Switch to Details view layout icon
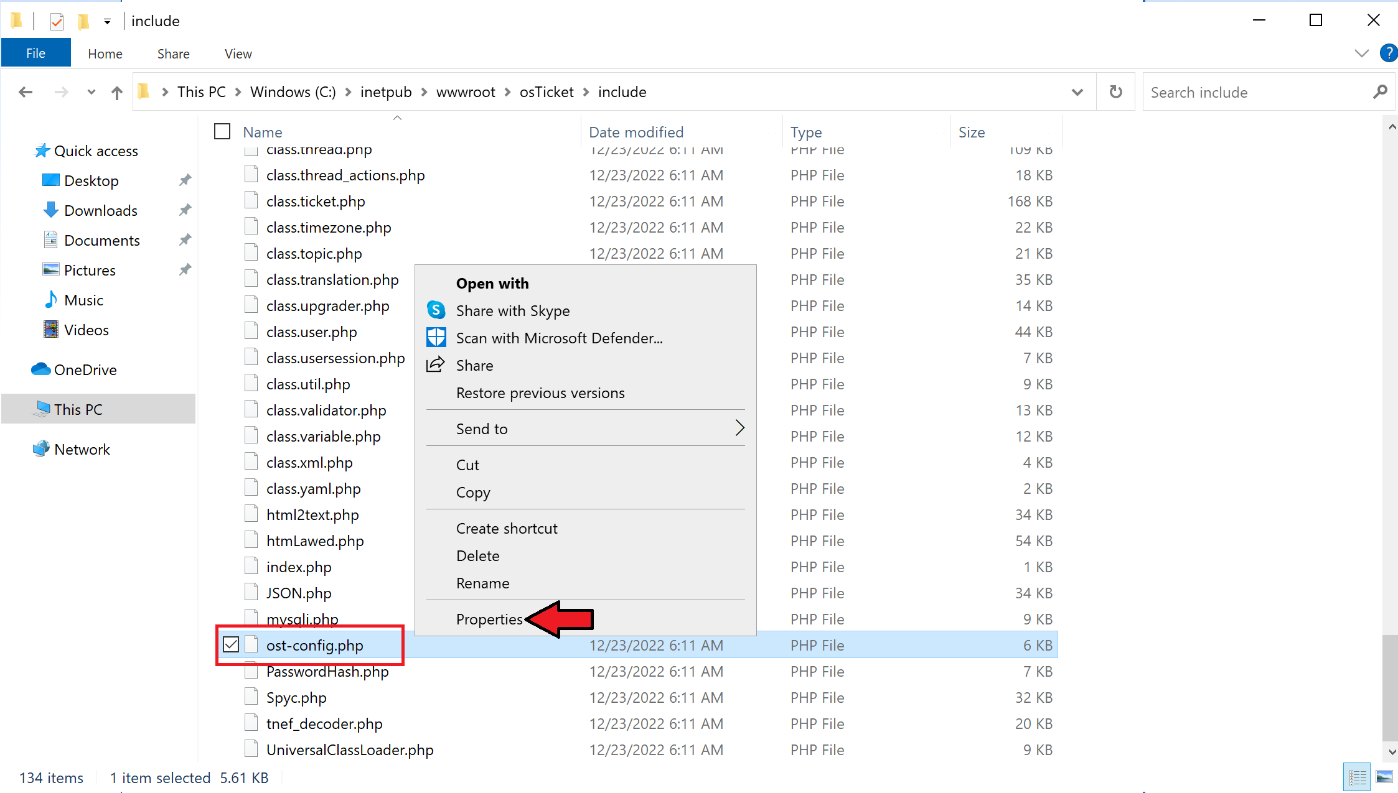Image resolution: width=1398 pixels, height=793 pixels. pos(1357,777)
